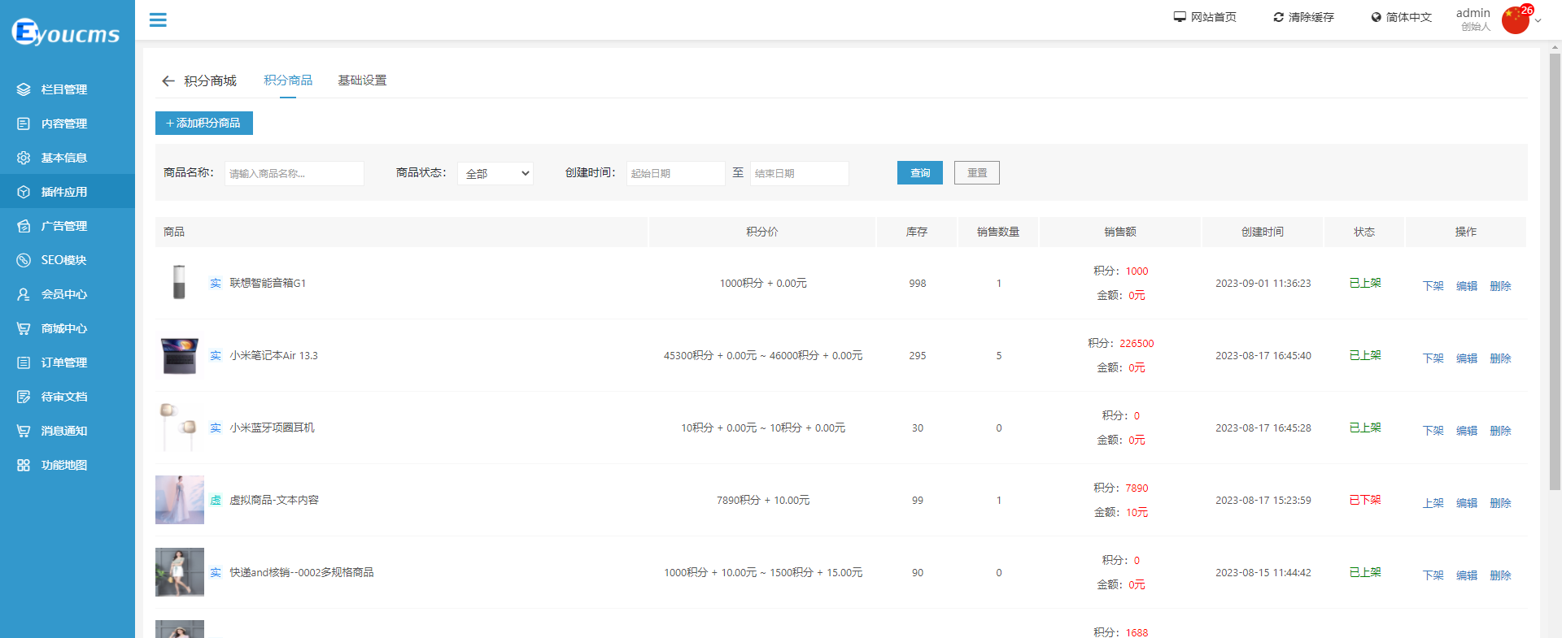Click 编辑 for 联想智能音箱G1
The image size is (1562, 638).
(x=1467, y=286)
